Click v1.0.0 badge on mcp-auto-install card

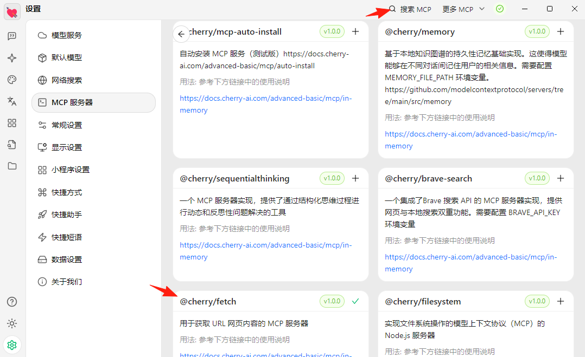(x=332, y=31)
